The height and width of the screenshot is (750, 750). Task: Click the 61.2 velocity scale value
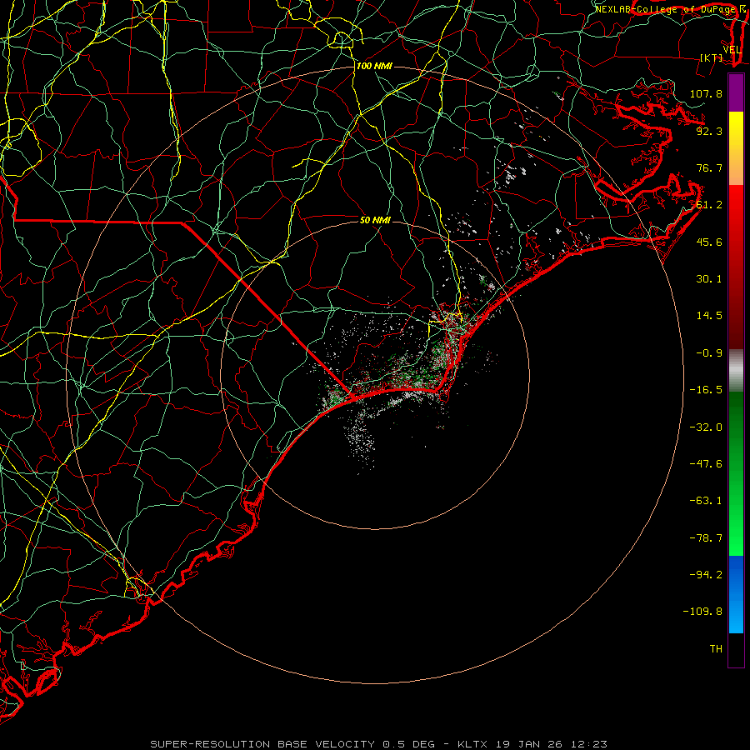709,205
